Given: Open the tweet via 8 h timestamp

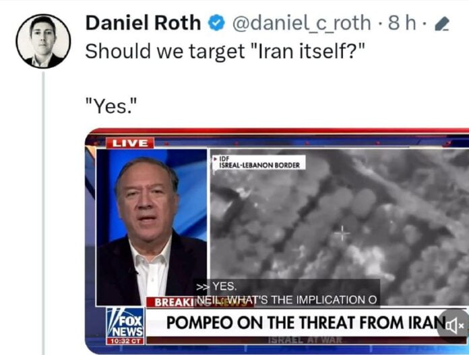Looking at the screenshot, I should point(402,23).
